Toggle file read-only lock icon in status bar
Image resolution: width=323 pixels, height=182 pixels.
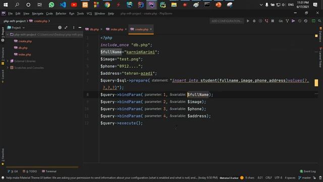pos(314,178)
